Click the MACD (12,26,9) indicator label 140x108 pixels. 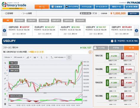(16, 96)
